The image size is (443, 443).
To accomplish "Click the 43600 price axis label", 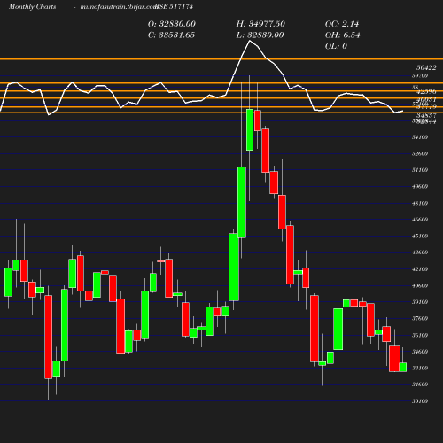I will pyautogui.click(x=420, y=253).
